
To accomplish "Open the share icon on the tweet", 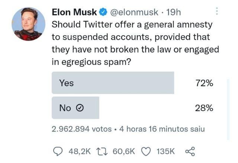I will [x=190, y=151].
